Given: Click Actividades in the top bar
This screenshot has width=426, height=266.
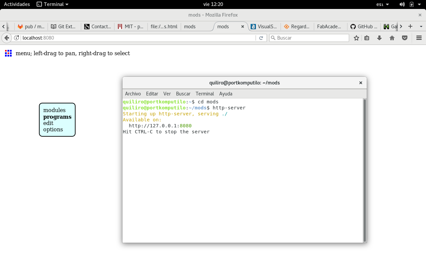Looking at the screenshot, I should click(x=17, y=4).
